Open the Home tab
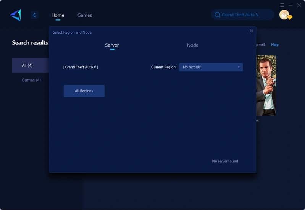305x210 pixels. pyautogui.click(x=58, y=15)
